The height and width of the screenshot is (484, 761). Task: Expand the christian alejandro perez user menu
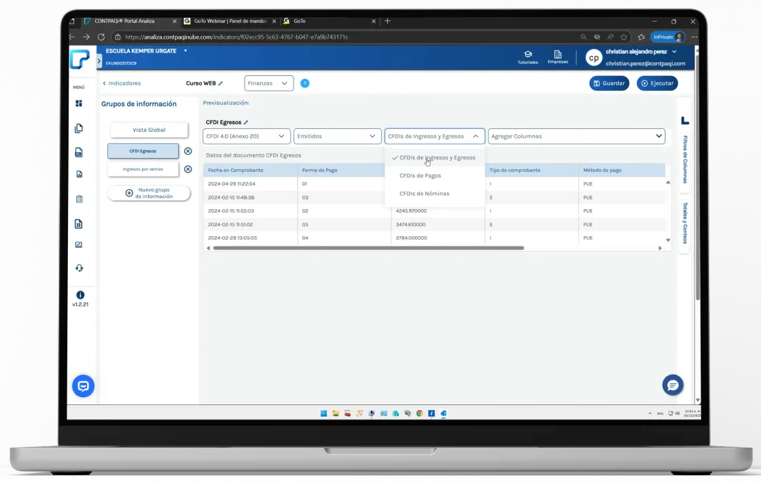tap(674, 52)
